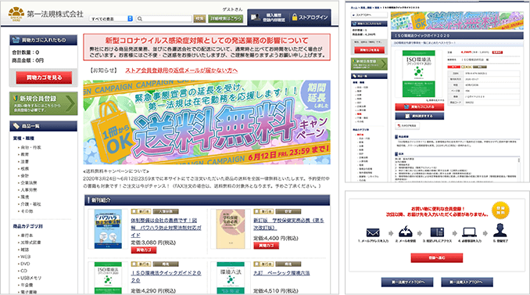Image resolution: width=530 pixels, height=295 pixels.
Task: Select 雑誌 under 商品カテゴリ別
Action: point(25,250)
